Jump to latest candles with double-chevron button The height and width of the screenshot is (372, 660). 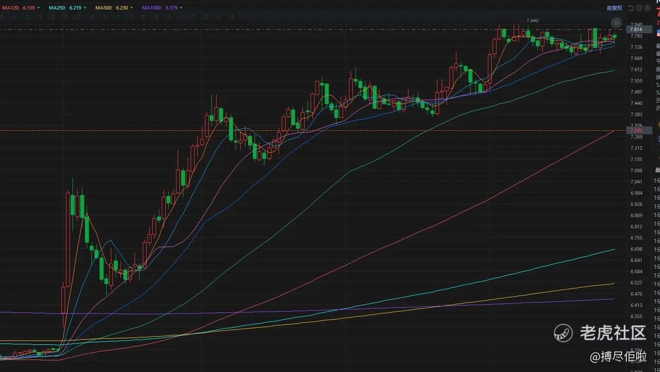click(x=616, y=23)
